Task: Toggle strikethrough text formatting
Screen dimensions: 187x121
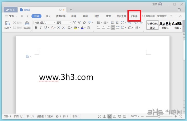Action: click(52, 28)
